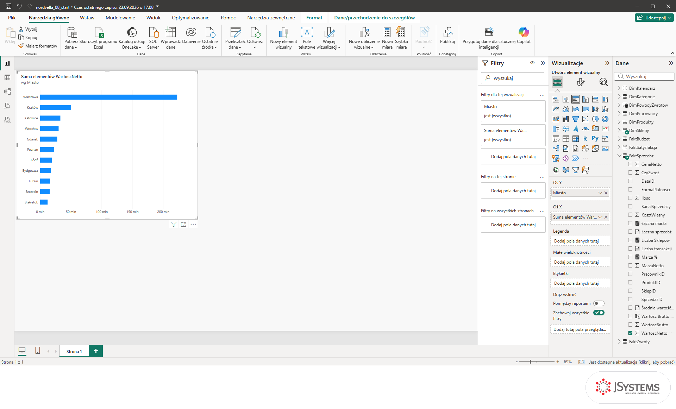The image size is (676, 409).
Task: Click the update available link in status bar
Action: tap(632, 362)
